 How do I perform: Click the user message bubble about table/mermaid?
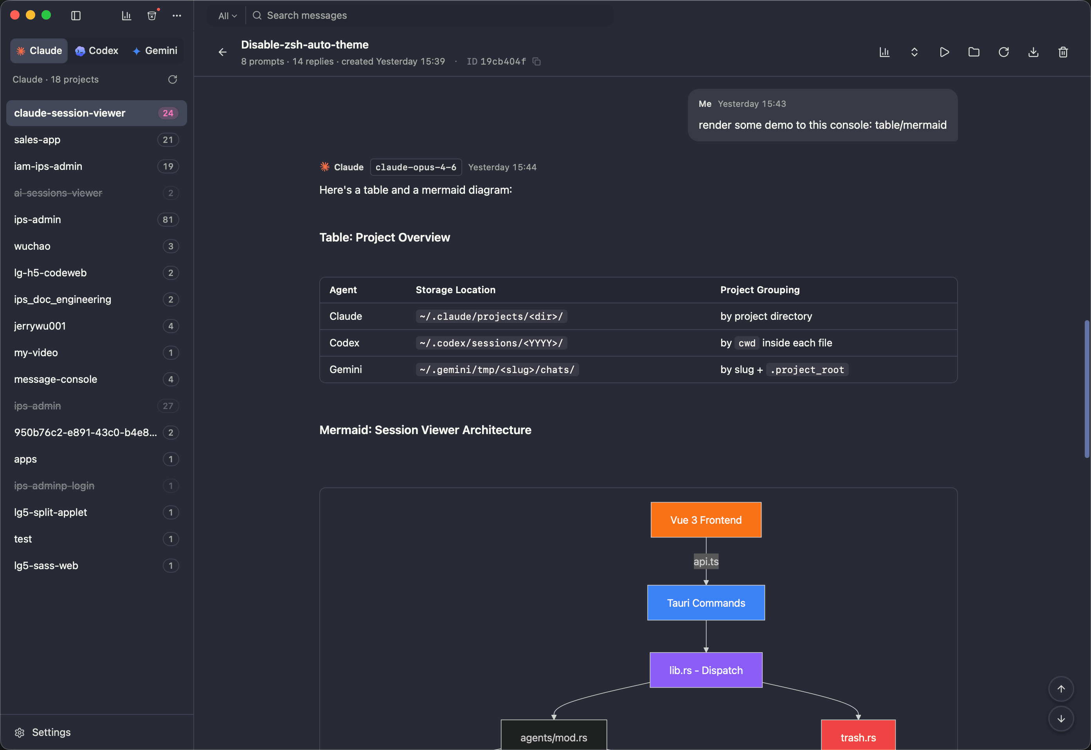click(823, 115)
